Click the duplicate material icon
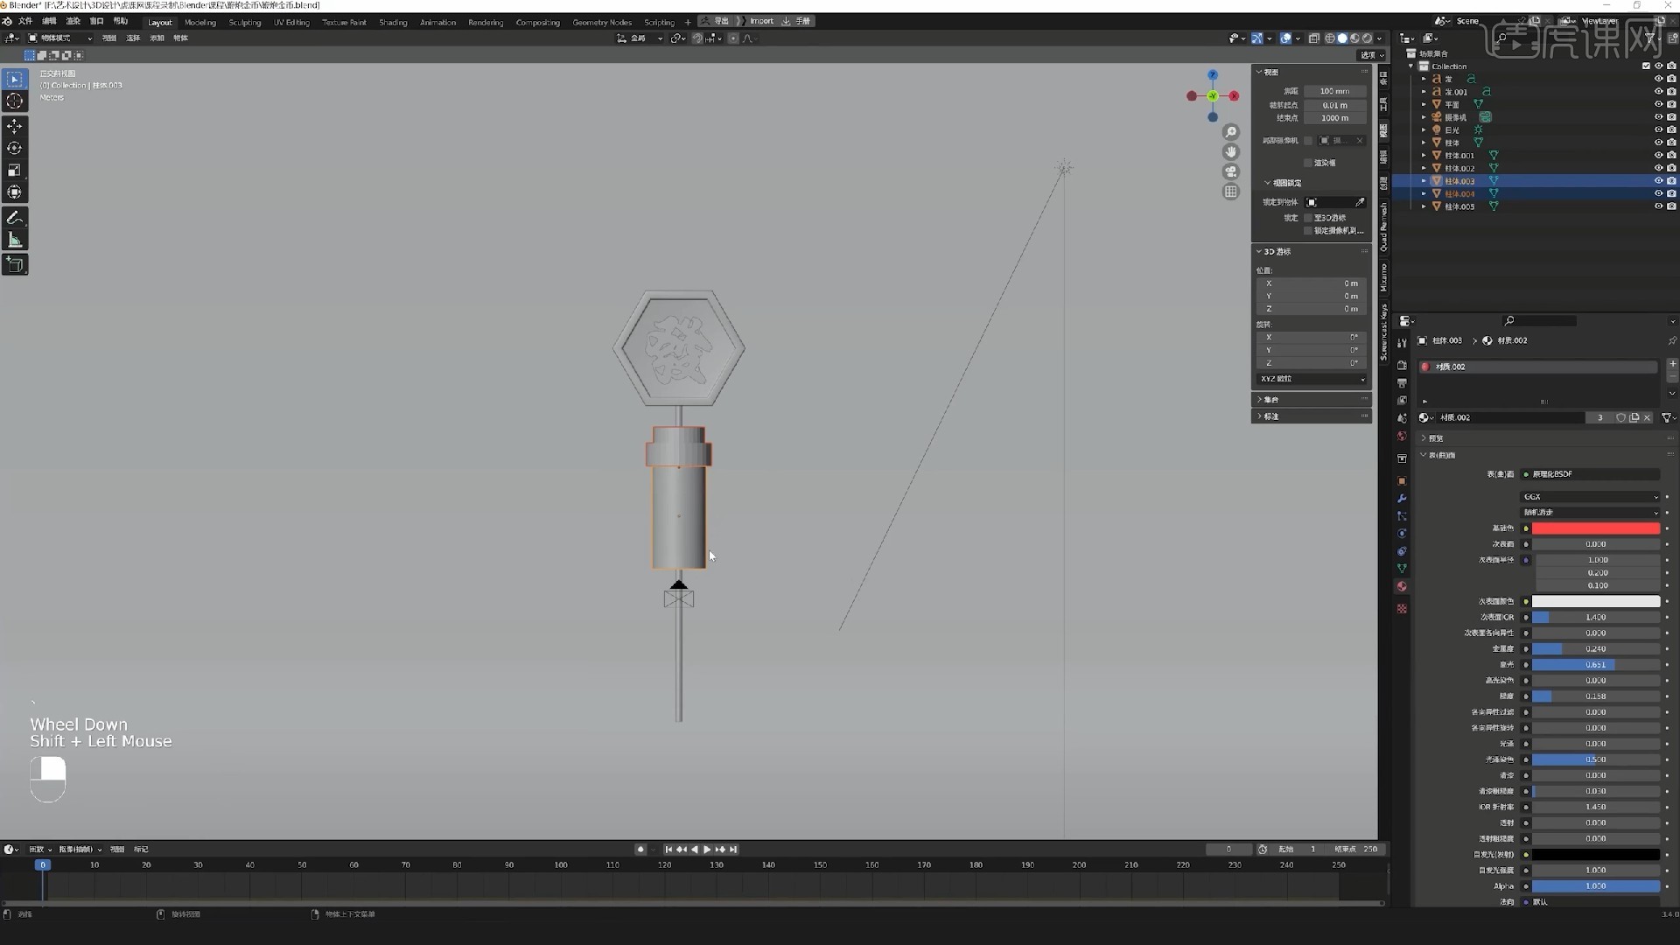 point(1634,418)
